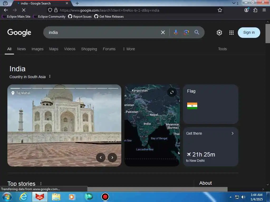Launch Internet Explorer from the taskbar
The image size is (270, 202).
tap(23, 197)
